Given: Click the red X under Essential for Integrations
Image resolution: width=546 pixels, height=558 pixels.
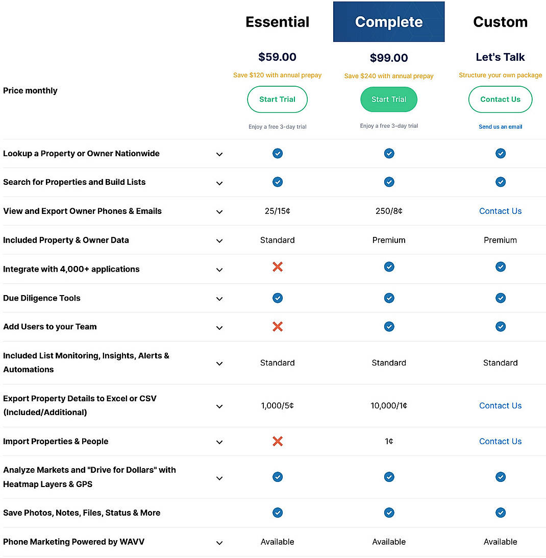Looking at the screenshot, I should coord(277,266).
